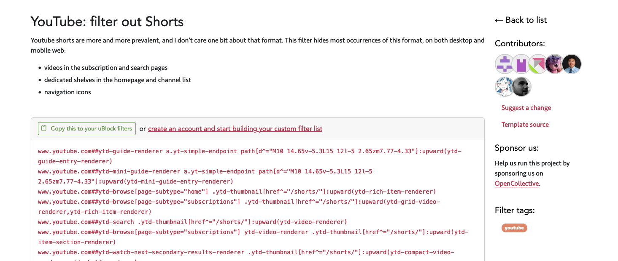View the Template source link
This screenshot has width=618, height=261.
525,125
